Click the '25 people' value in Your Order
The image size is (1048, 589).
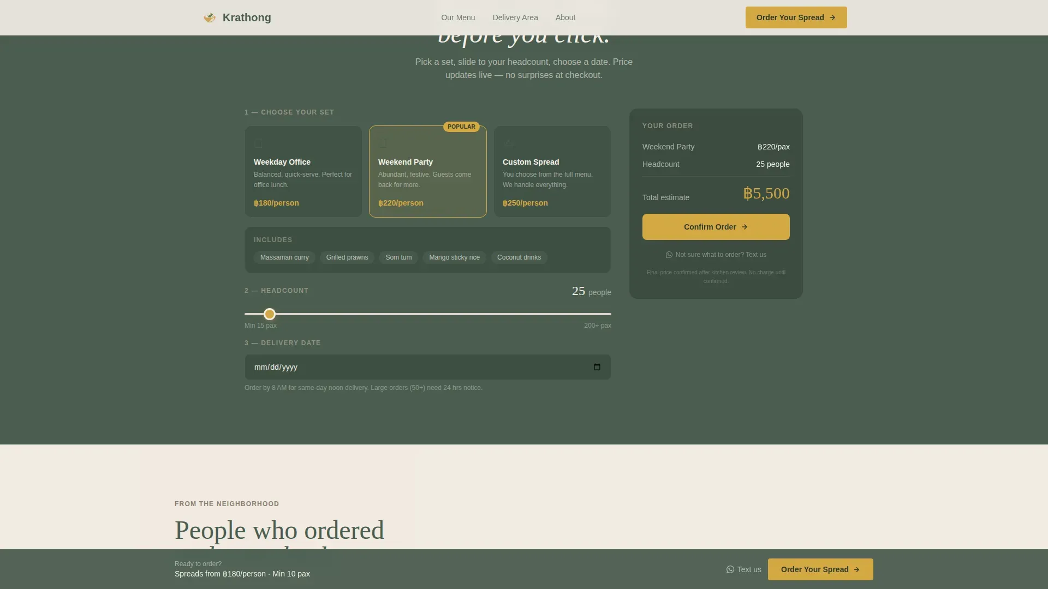pyautogui.click(x=773, y=164)
